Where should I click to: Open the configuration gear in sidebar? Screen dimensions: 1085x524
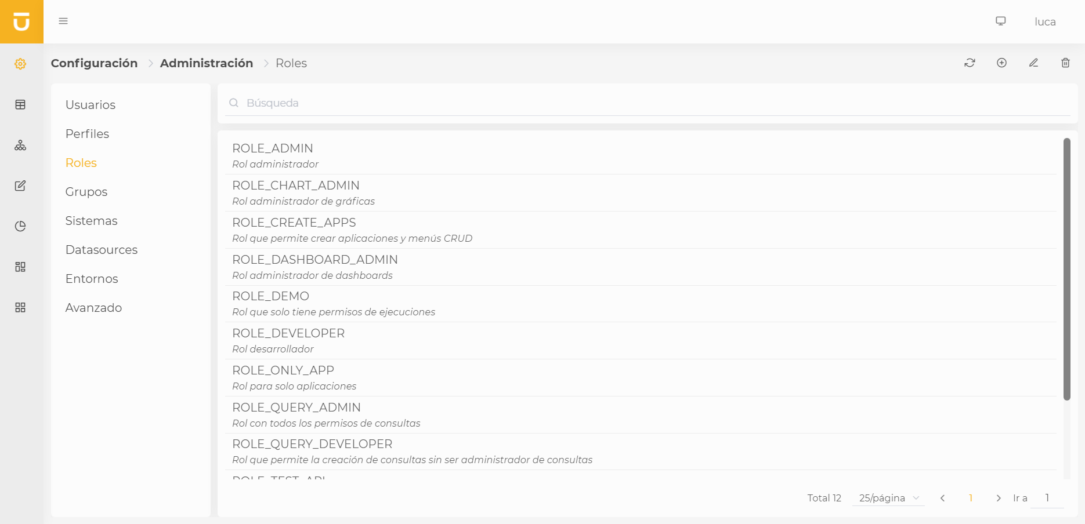[x=20, y=64]
